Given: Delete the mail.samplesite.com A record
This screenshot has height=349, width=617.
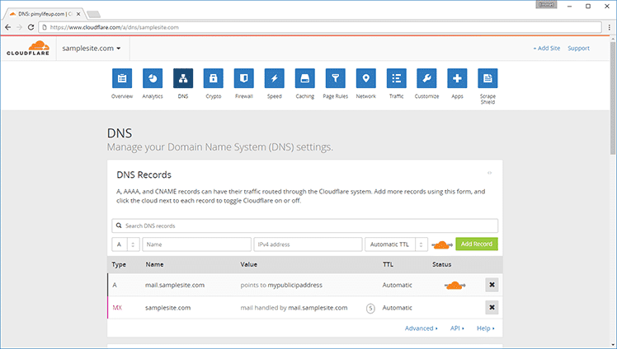Looking at the screenshot, I should pos(492,285).
